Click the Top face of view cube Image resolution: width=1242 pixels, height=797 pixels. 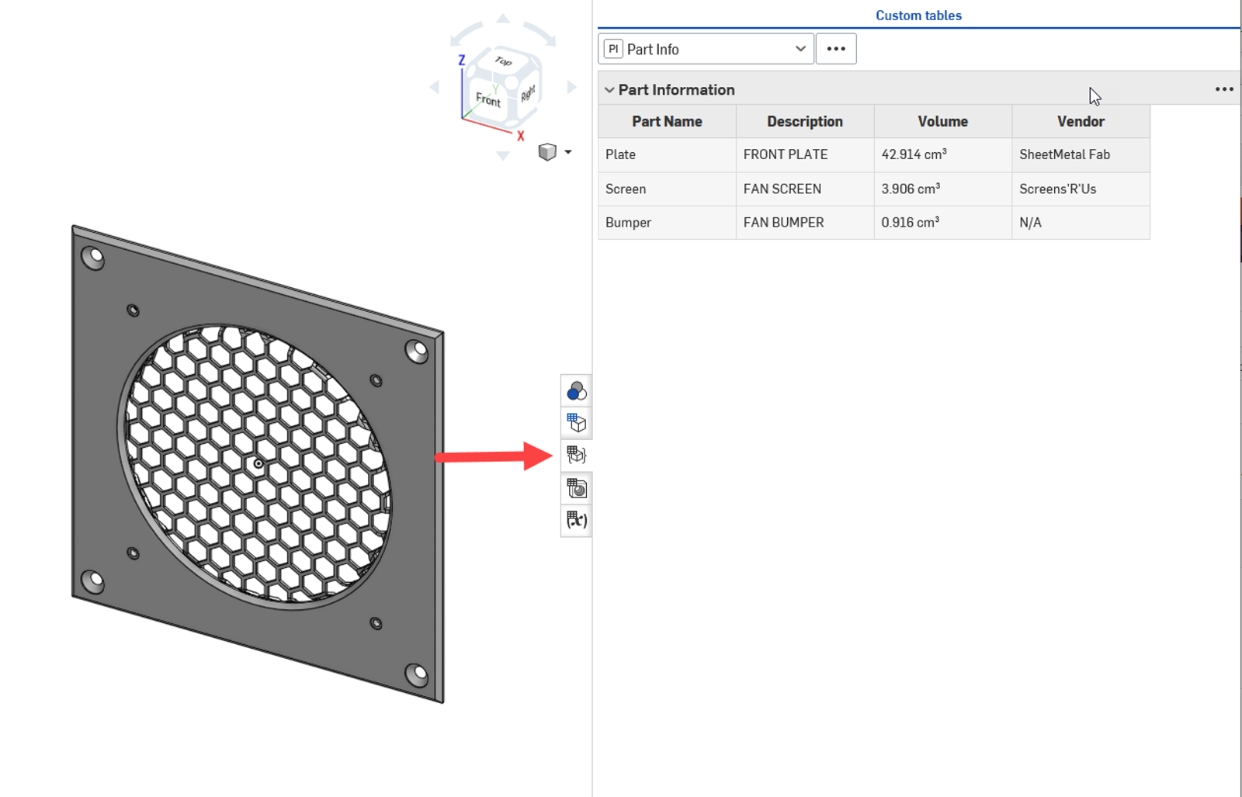tap(504, 61)
